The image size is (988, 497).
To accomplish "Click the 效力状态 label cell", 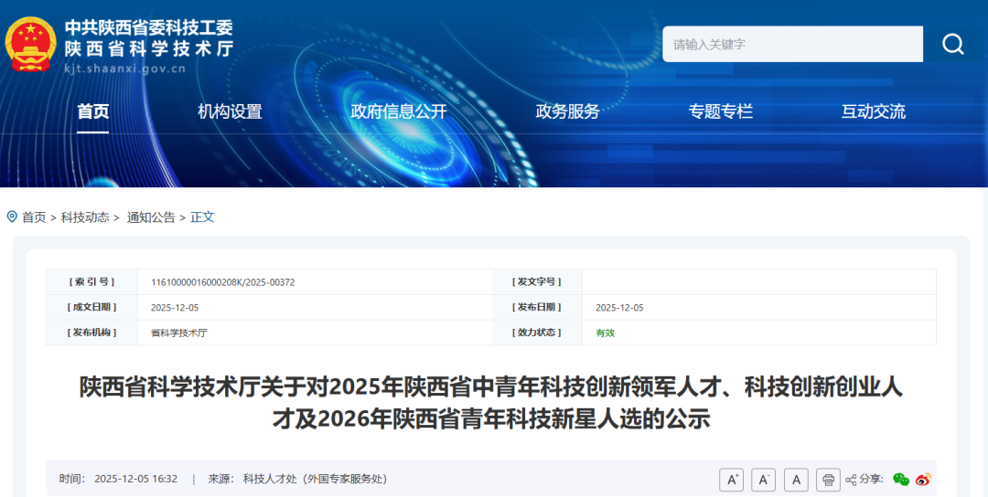I will pos(537,333).
